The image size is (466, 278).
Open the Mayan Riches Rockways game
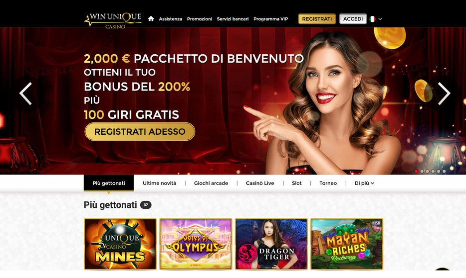(x=347, y=244)
